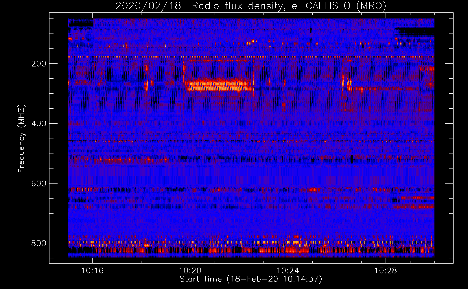Click the '600' frequency tick label
This screenshot has height=289, width=468.
click(x=39, y=184)
